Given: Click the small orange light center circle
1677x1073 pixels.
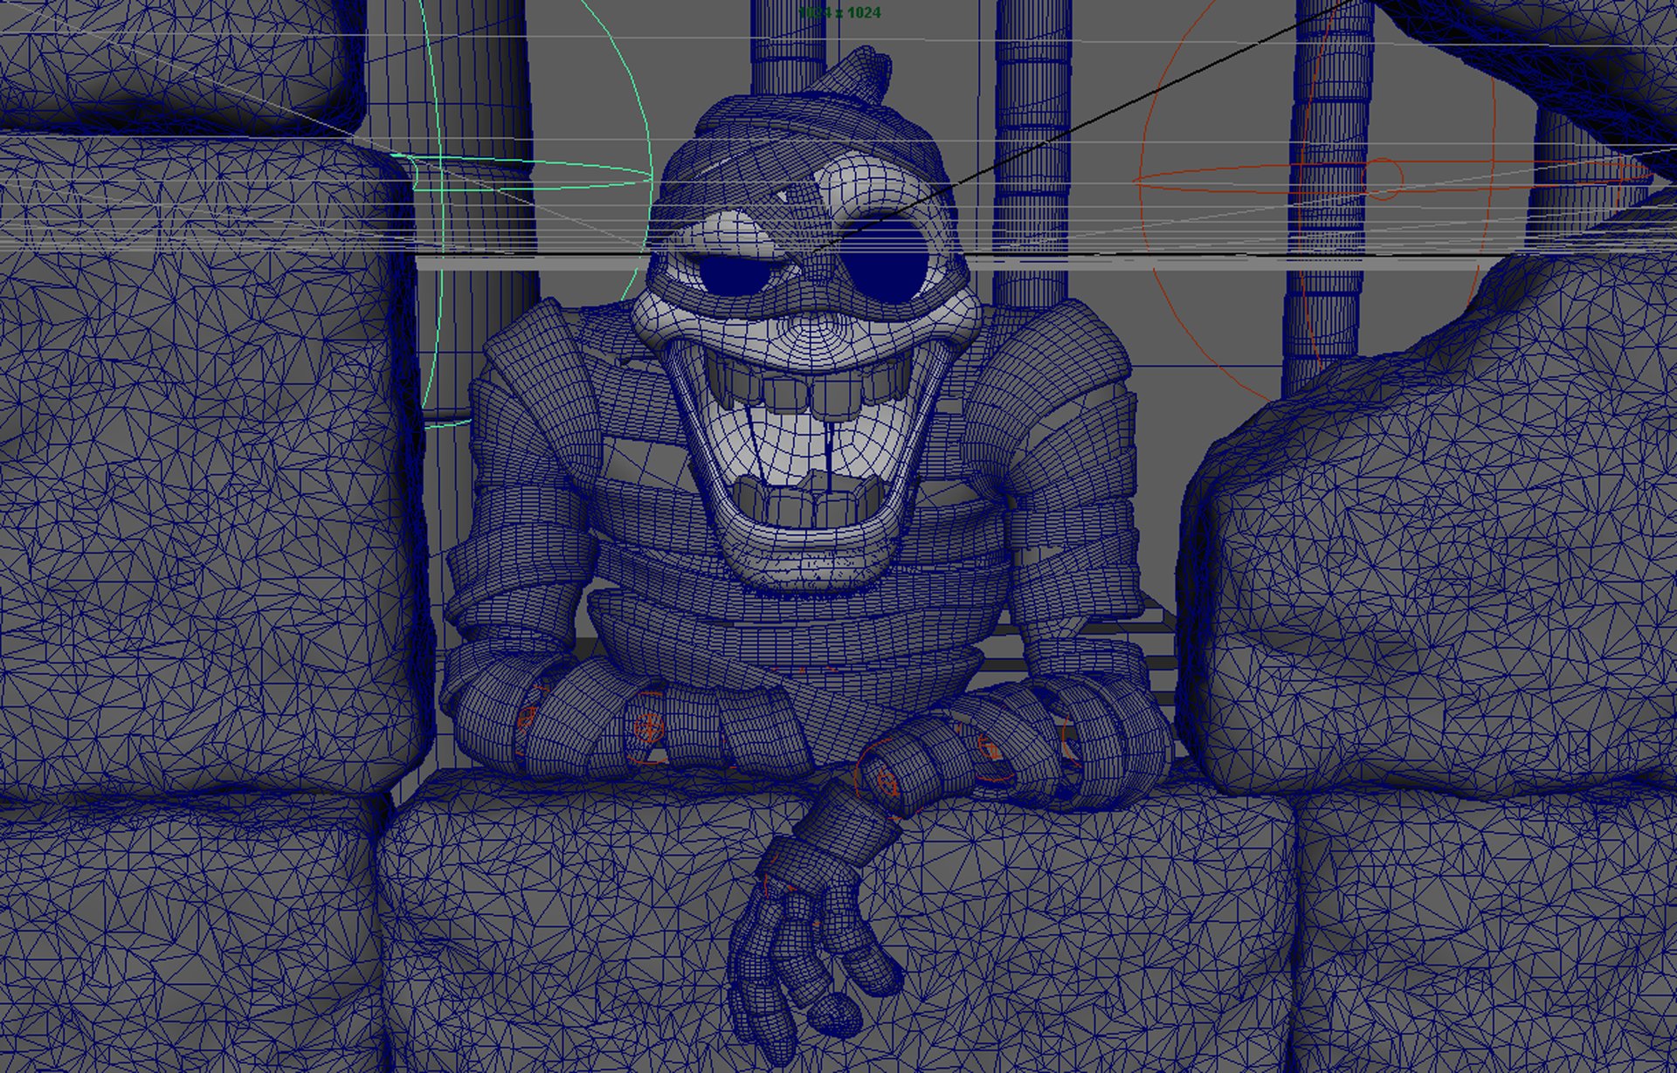Looking at the screenshot, I should (x=1381, y=179).
